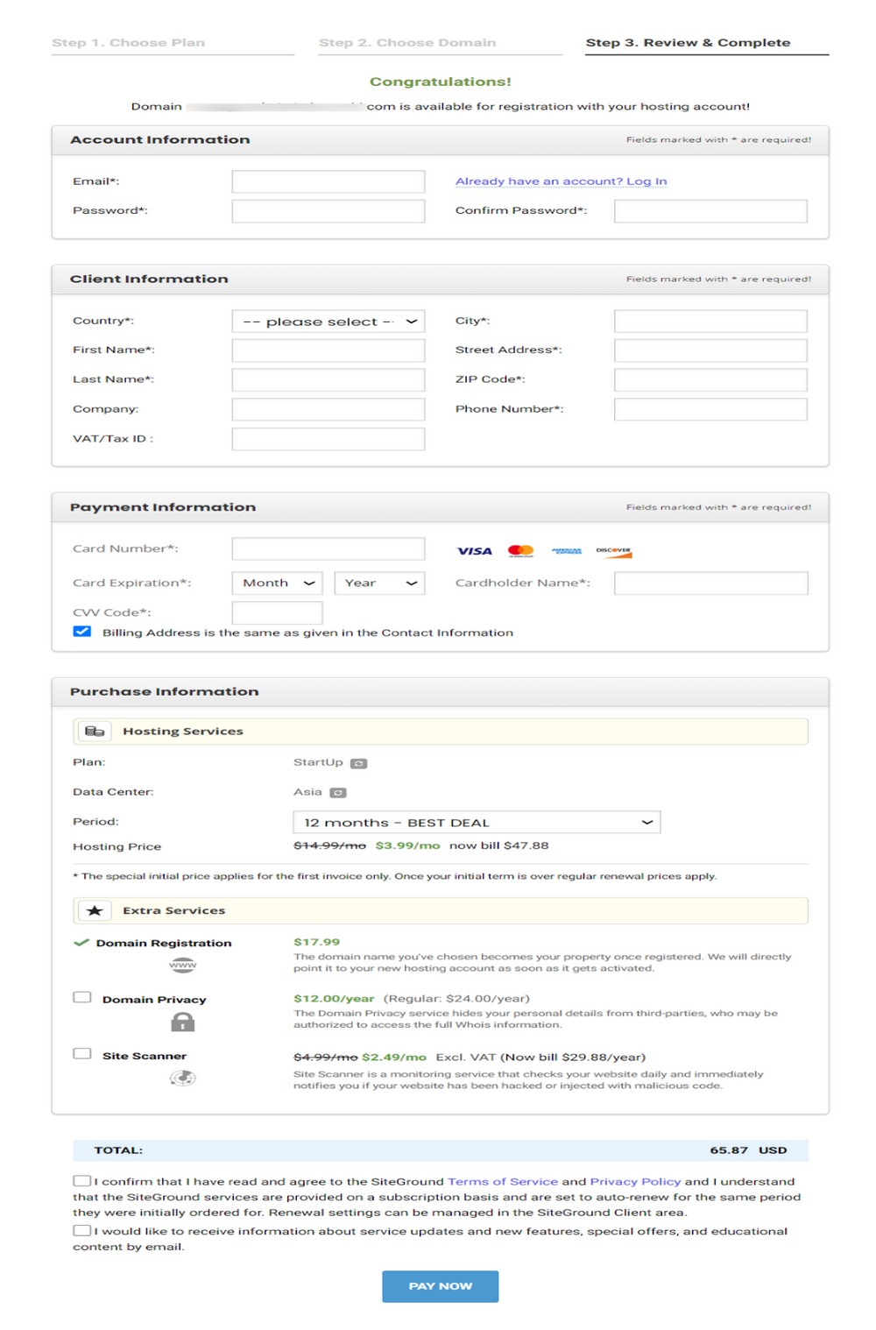Click the Domain Privacy padlock icon
876x1330 pixels.
[182, 1022]
